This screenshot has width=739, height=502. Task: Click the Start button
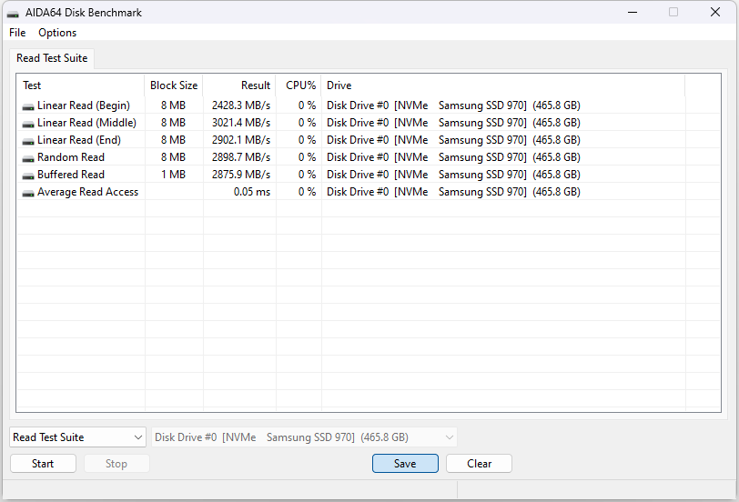click(43, 464)
